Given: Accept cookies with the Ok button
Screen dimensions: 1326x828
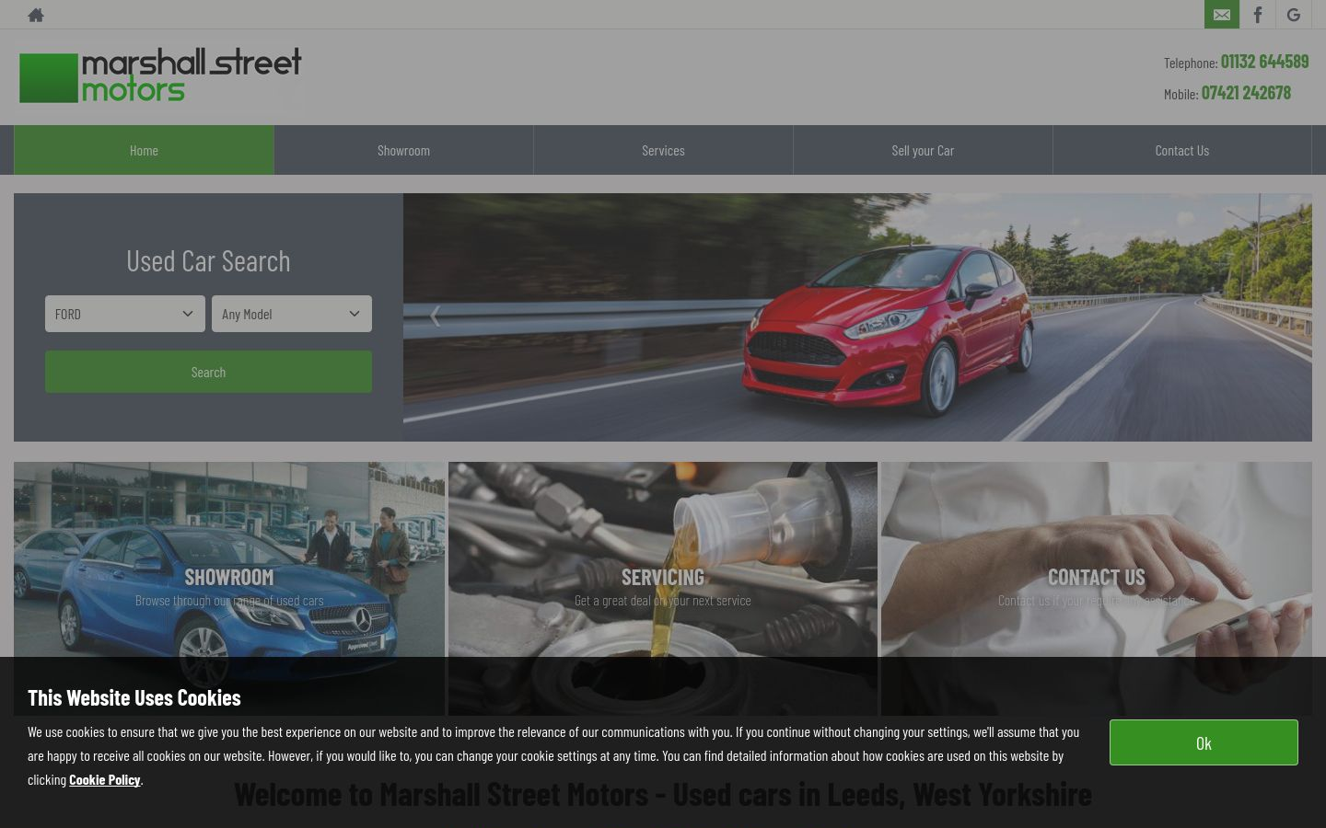Looking at the screenshot, I should click(x=1204, y=742).
